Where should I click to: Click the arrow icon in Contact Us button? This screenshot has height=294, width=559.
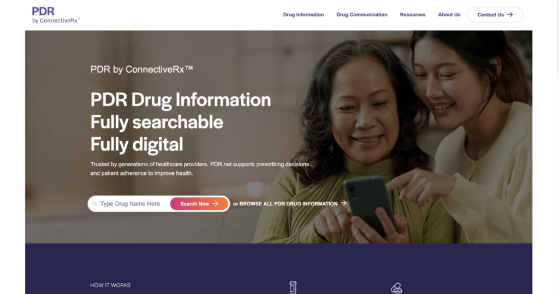pos(510,15)
